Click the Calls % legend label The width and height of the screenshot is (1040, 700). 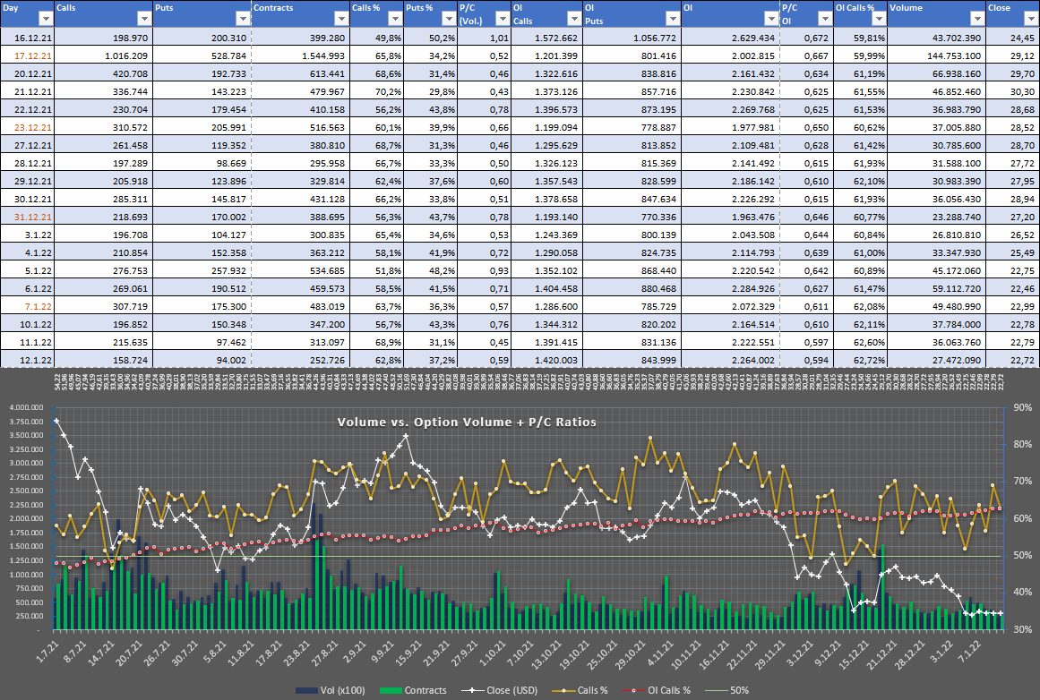(591, 690)
